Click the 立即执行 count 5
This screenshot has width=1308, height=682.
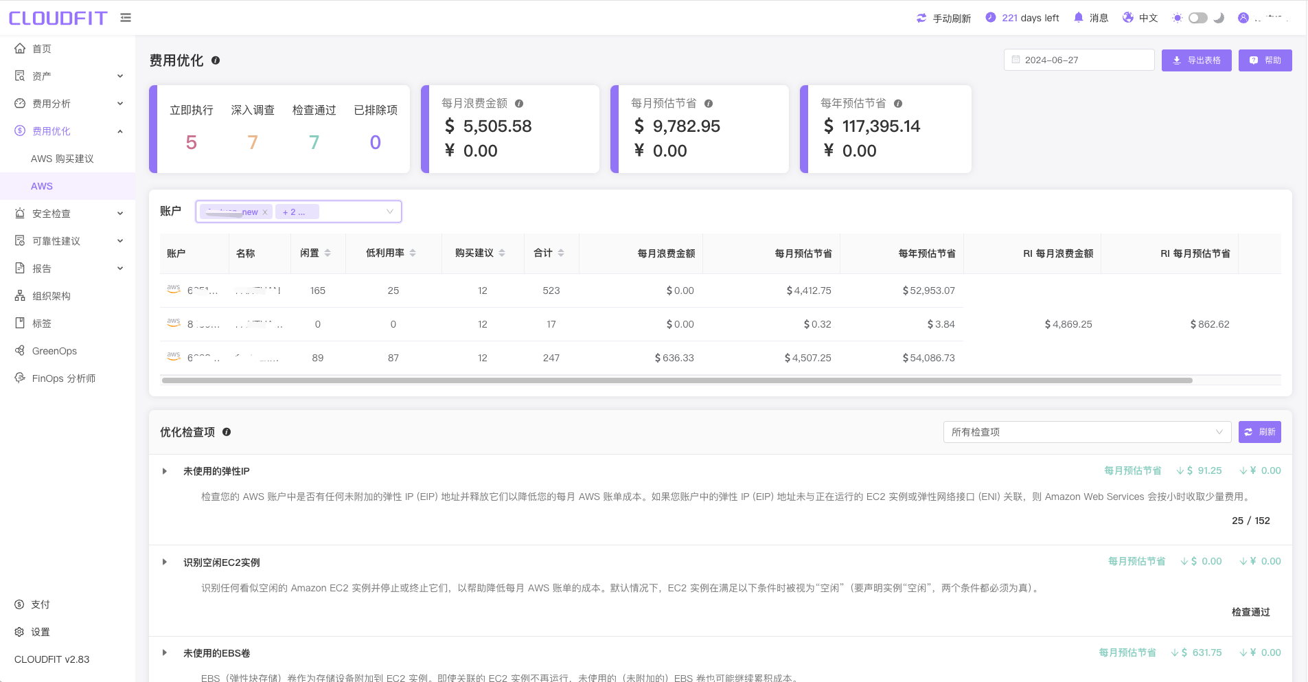192,142
